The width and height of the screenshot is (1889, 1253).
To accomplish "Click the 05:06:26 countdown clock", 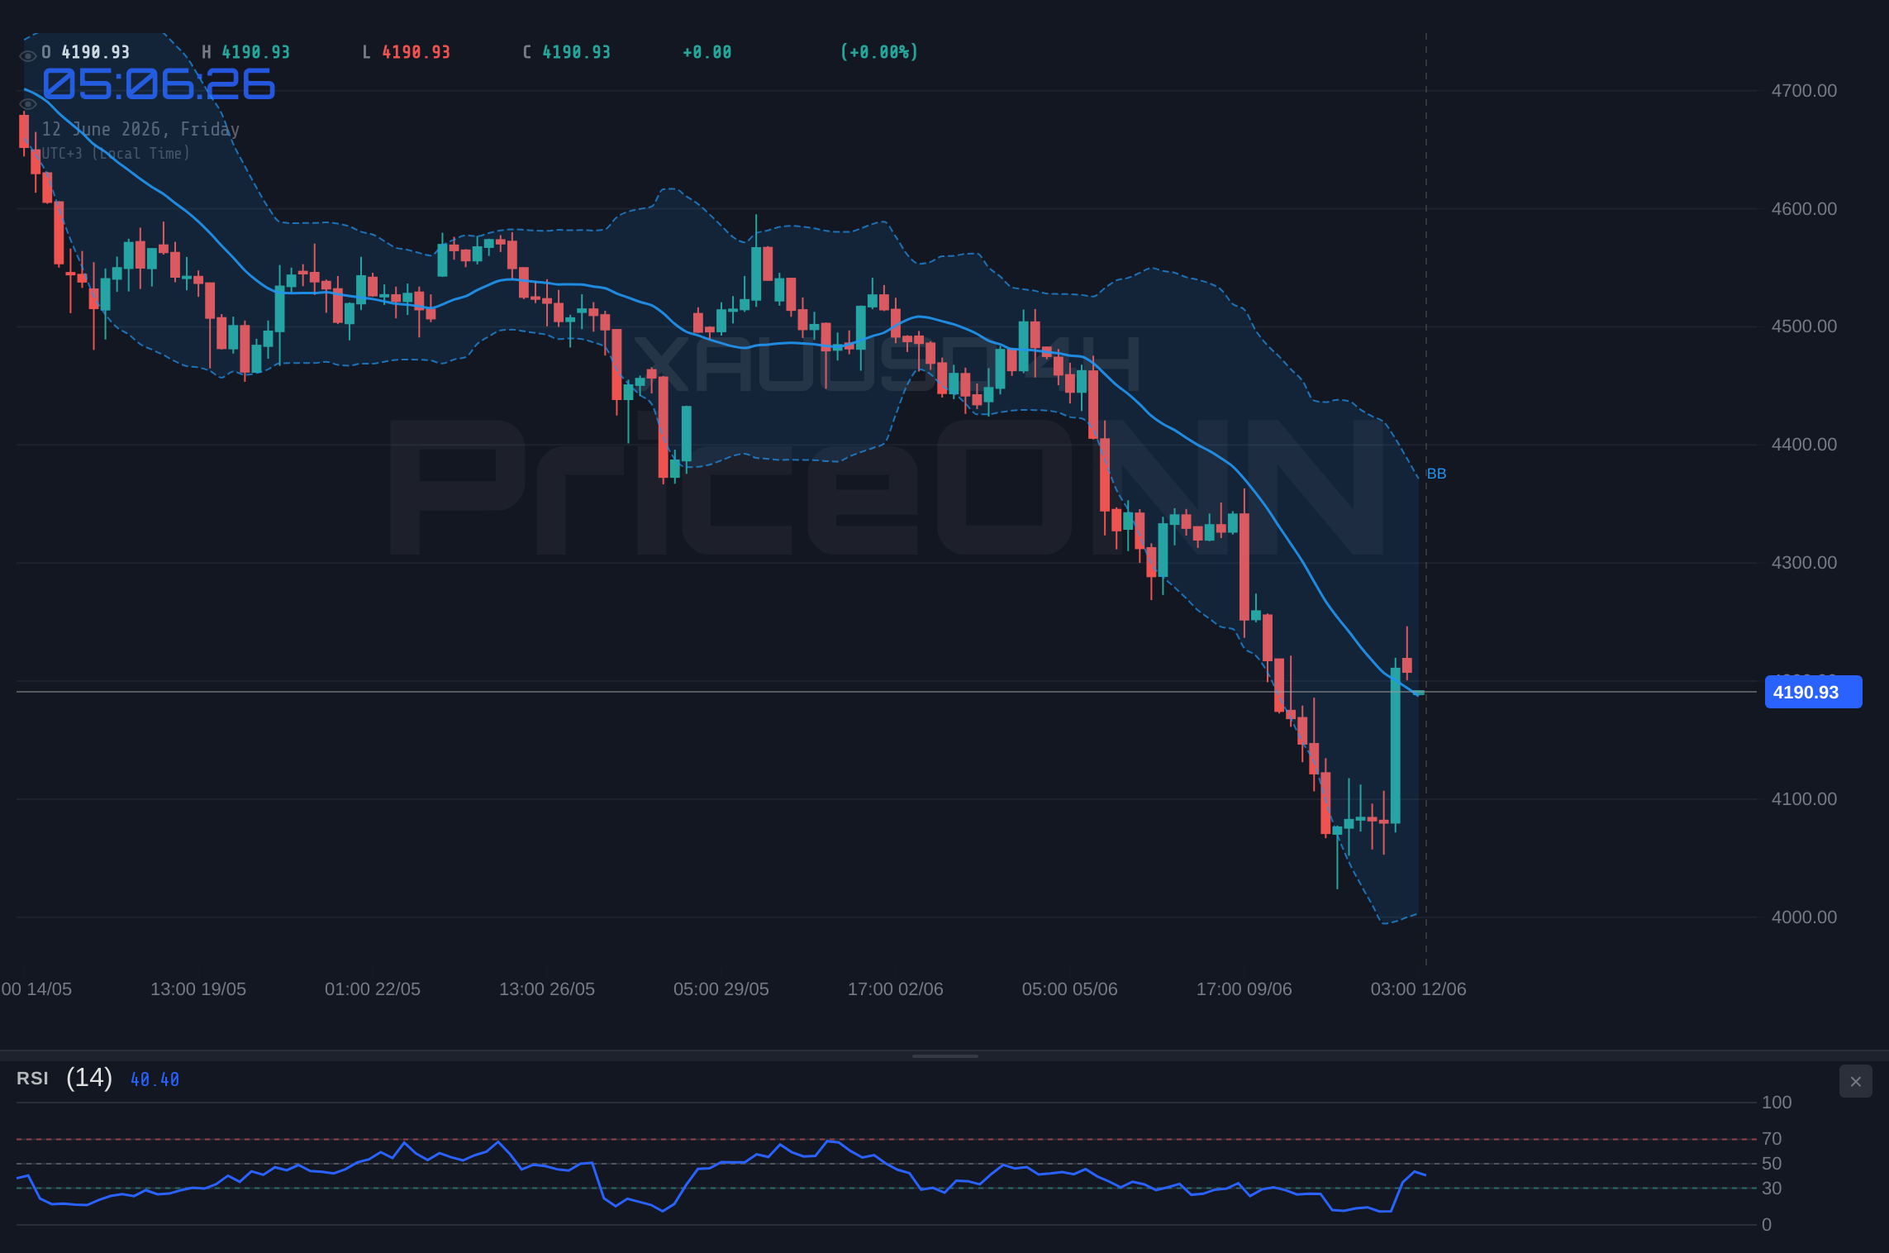I will pos(159,84).
